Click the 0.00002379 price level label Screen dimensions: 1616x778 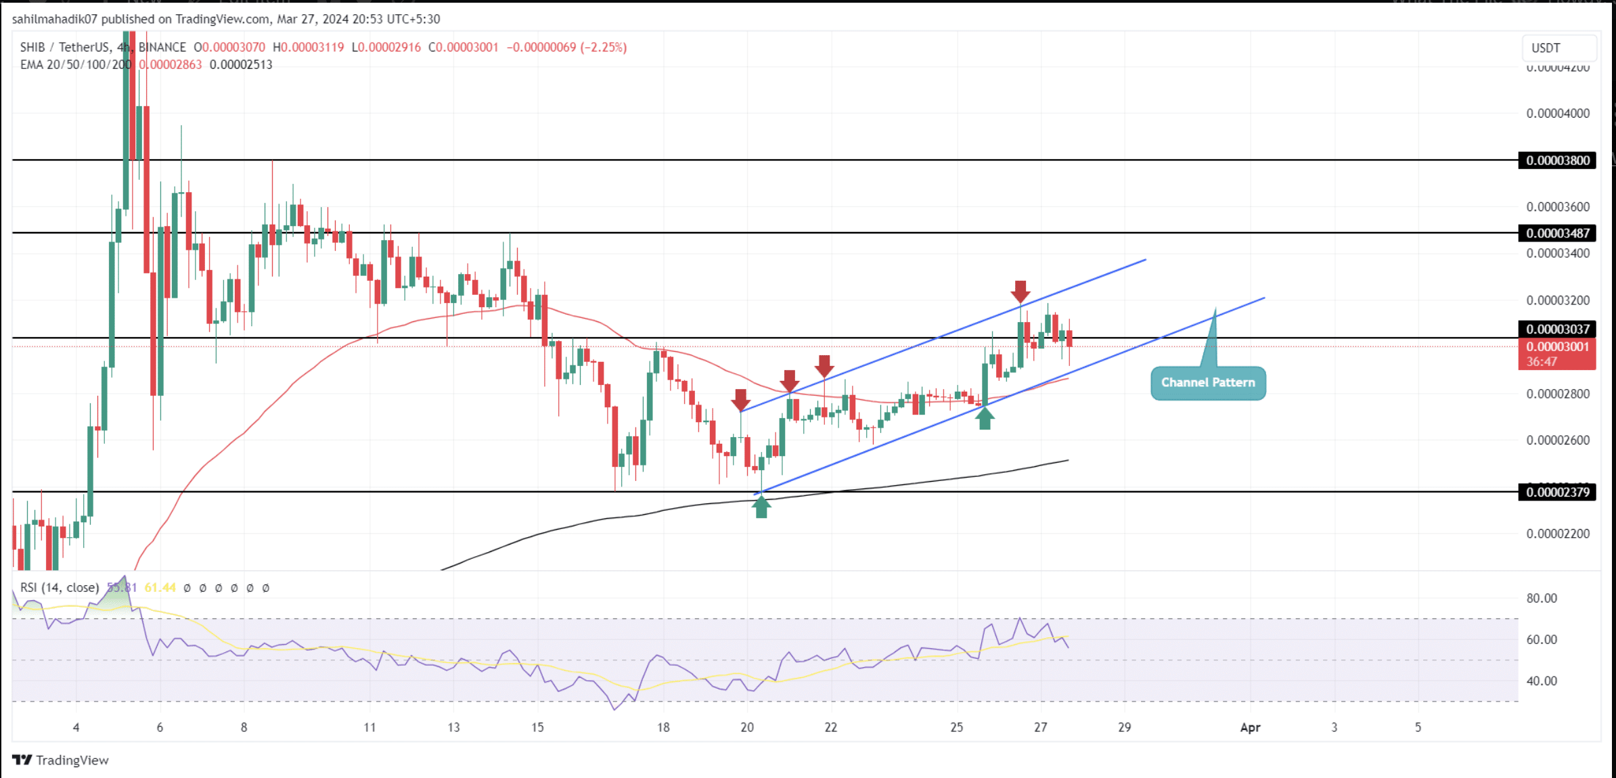coord(1557,492)
